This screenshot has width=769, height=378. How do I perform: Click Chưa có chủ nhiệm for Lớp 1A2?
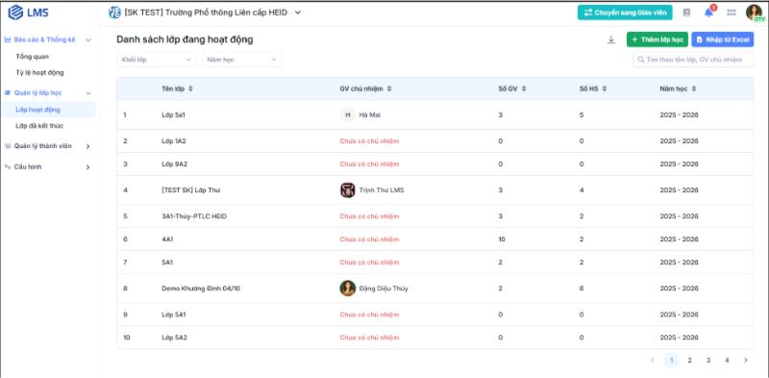point(369,140)
